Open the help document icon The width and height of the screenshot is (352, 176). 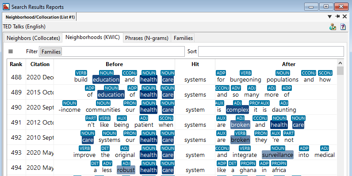point(343,27)
